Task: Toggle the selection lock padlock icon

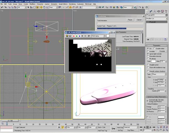Action: pyautogui.click(x=59, y=127)
